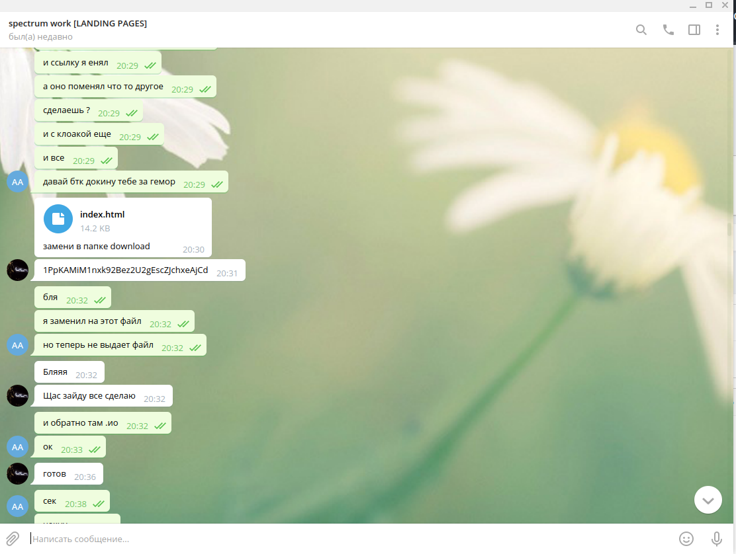
Task: Jump to latest messages with down-arrow button
Action: [708, 500]
